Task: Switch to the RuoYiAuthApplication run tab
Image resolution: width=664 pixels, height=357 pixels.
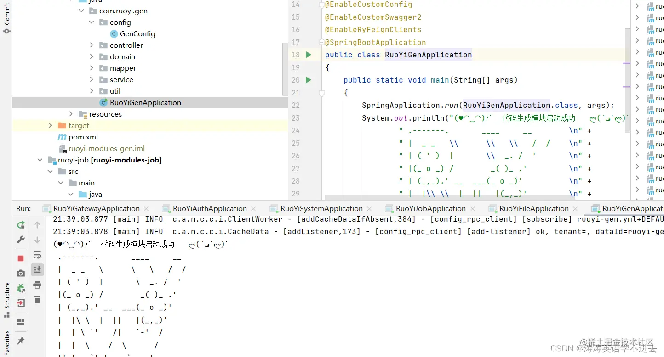Action: 210,208
